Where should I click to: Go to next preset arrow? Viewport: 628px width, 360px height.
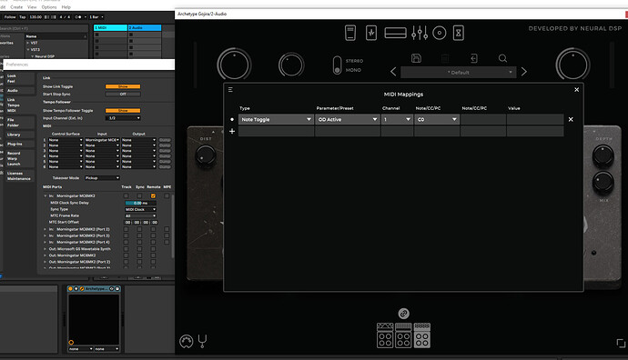pos(524,72)
